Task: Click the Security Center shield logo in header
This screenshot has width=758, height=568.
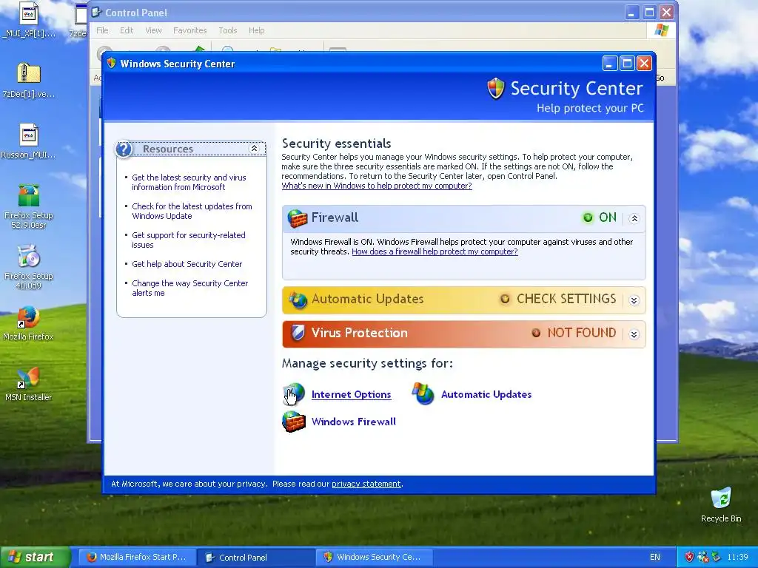Action: coord(495,89)
